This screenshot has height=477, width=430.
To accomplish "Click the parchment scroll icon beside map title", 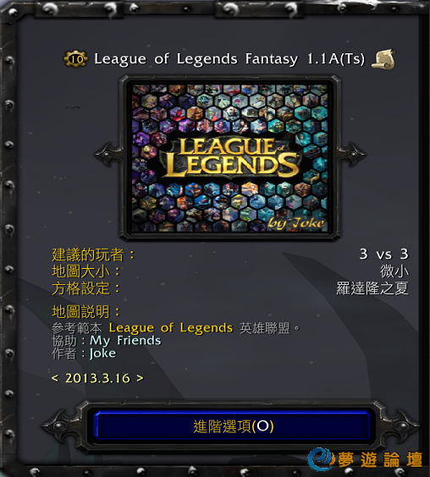I will [x=383, y=59].
